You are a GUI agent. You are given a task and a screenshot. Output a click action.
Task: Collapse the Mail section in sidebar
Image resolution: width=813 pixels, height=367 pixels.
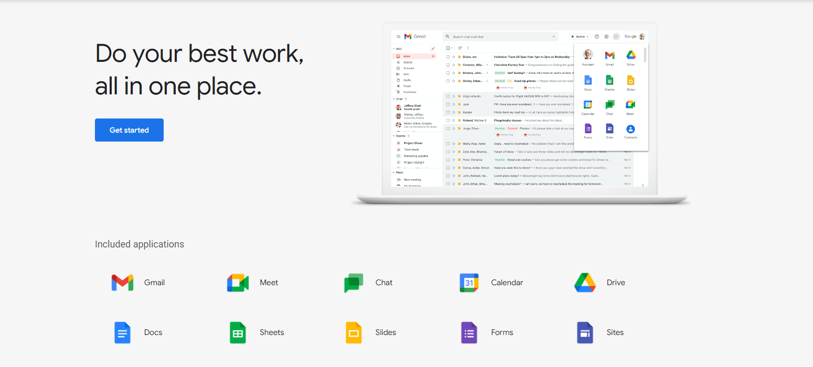tap(394, 49)
